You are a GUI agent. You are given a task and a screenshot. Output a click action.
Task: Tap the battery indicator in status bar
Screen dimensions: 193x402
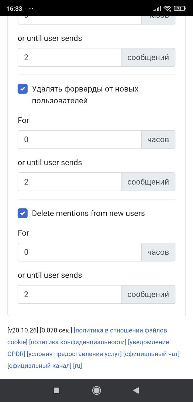point(179,8)
